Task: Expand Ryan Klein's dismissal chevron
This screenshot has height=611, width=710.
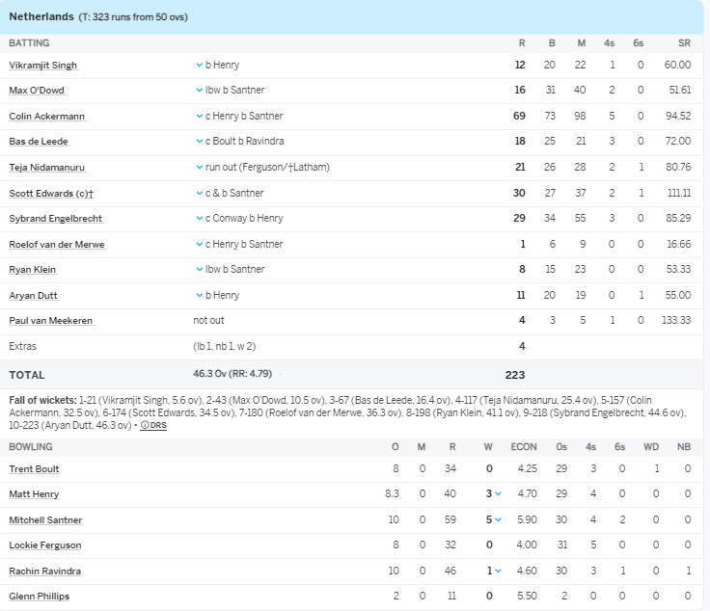Action: [198, 270]
